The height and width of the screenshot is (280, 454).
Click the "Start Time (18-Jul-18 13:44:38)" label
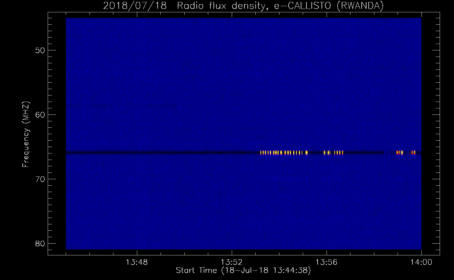click(243, 270)
